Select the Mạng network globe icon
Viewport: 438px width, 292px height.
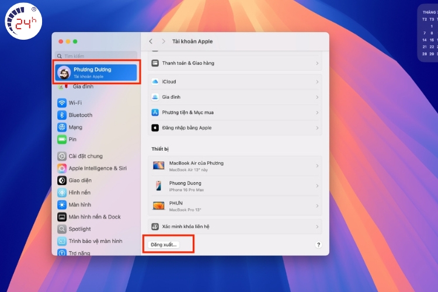[62, 127]
